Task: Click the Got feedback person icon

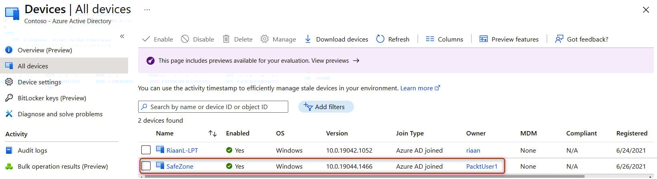Action: tap(559, 39)
